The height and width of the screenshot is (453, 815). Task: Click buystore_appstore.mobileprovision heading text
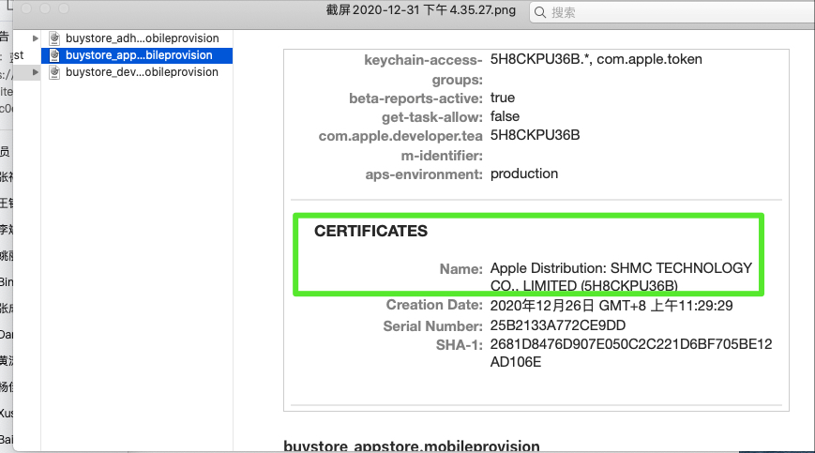(411, 445)
